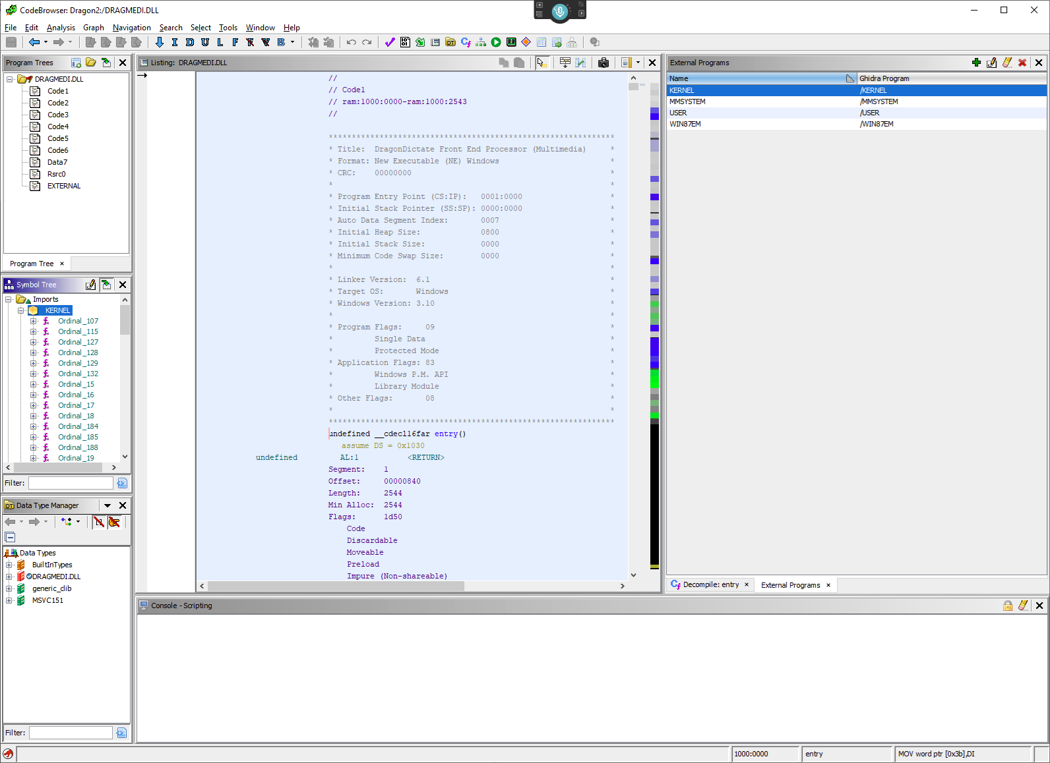Expand BuiltInTypes in Data Types
The image size is (1050, 763).
[9, 565]
